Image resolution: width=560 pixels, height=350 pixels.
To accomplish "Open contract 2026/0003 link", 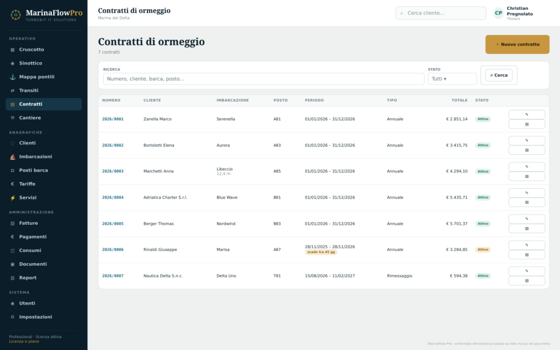I will click(x=113, y=171).
